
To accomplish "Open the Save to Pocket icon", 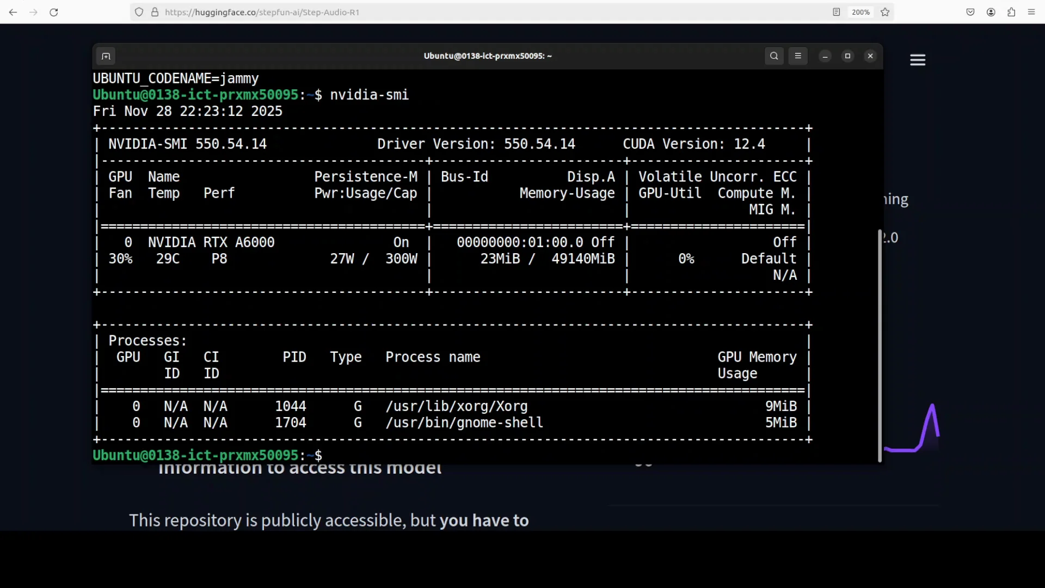I will (970, 12).
